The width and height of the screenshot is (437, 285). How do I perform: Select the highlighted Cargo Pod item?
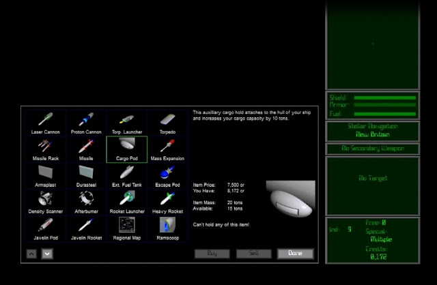[x=127, y=149]
